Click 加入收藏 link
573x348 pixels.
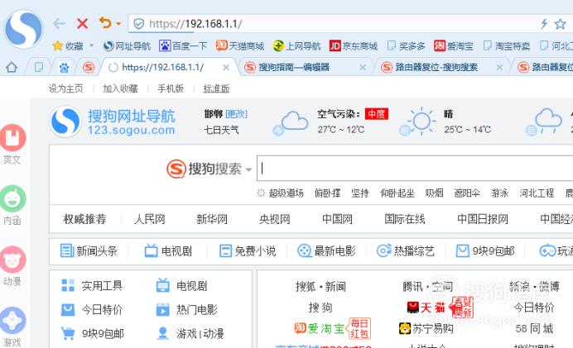click(120, 88)
